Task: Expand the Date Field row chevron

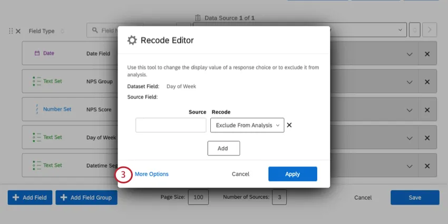Action: [x=410, y=54]
